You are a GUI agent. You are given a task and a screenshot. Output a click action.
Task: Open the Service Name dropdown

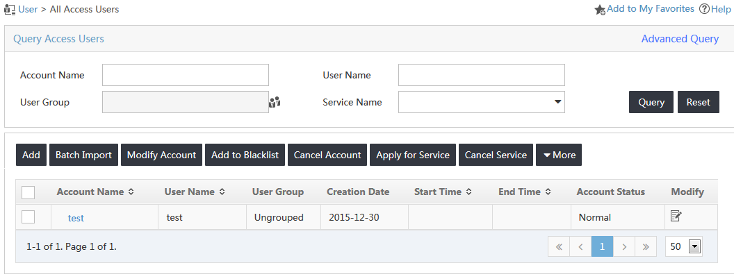pyautogui.click(x=481, y=102)
